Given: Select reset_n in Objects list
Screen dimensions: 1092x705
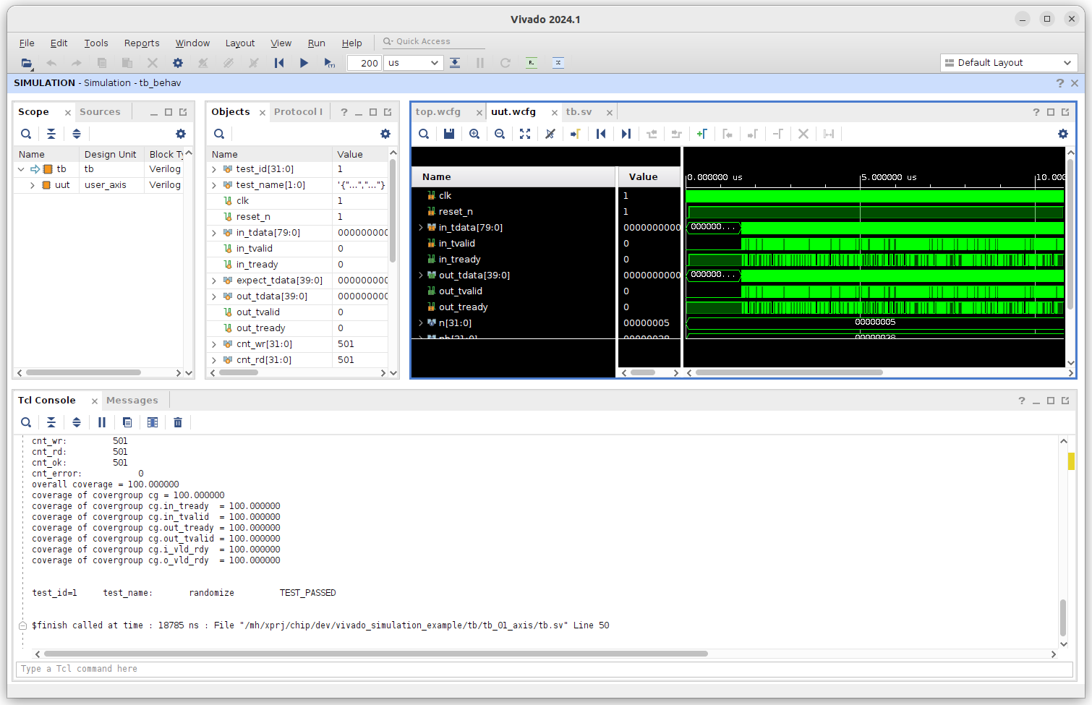Looking at the screenshot, I should pos(253,217).
